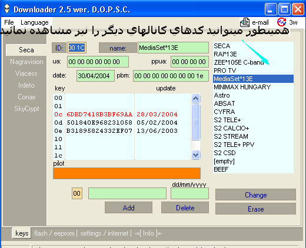Click the key list scroll up arrow
This screenshot has width=306, height=248.
point(195,98)
